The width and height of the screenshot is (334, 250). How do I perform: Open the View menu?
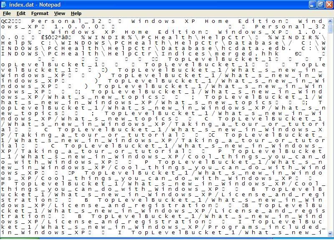(x=59, y=13)
